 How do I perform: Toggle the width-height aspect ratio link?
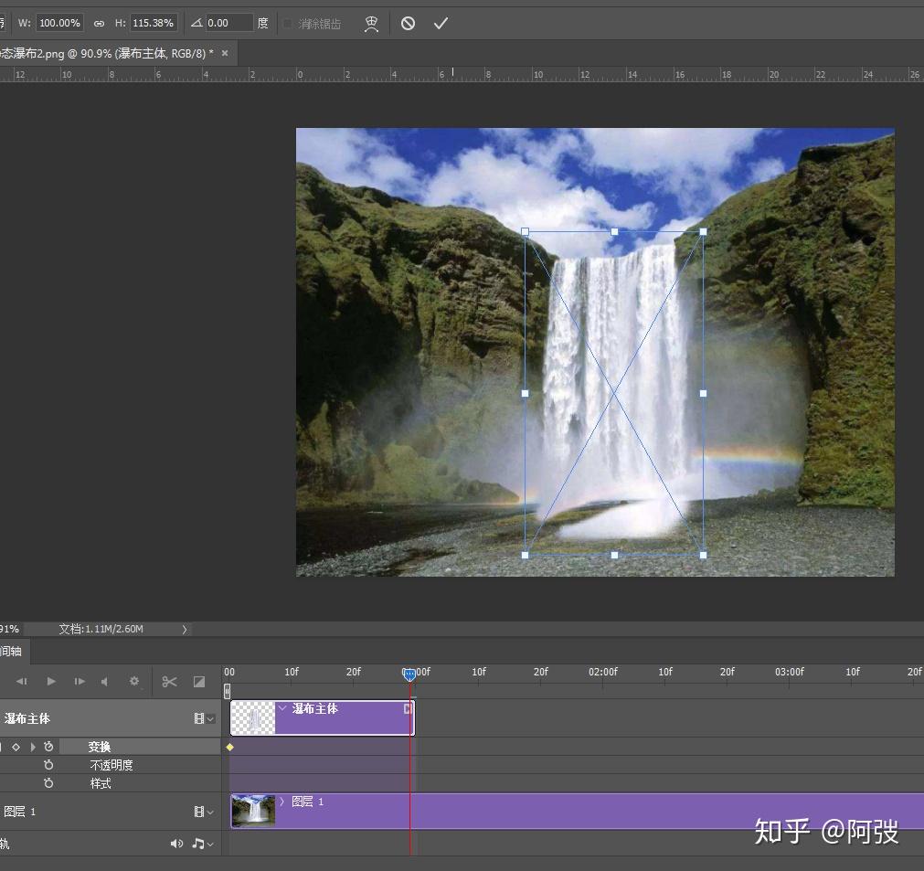click(x=99, y=24)
